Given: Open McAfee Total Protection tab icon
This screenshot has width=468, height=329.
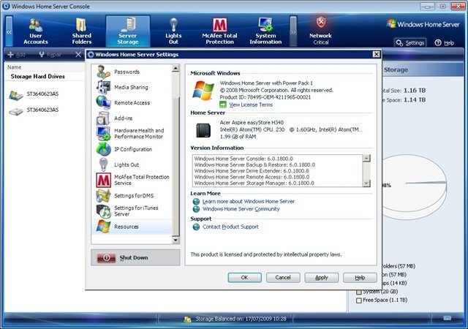Looking at the screenshot, I should tap(219, 25).
